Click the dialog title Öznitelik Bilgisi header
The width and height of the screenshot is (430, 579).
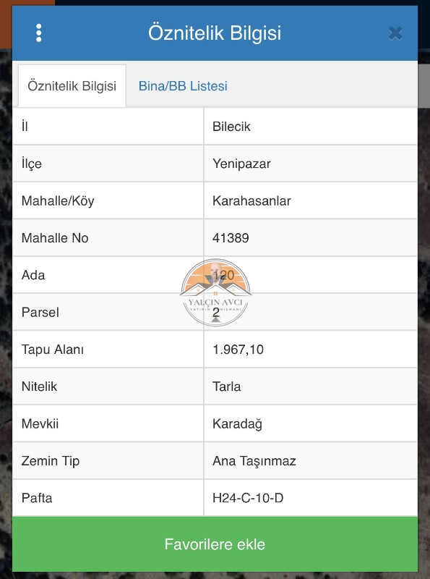(x=215, y=33)
